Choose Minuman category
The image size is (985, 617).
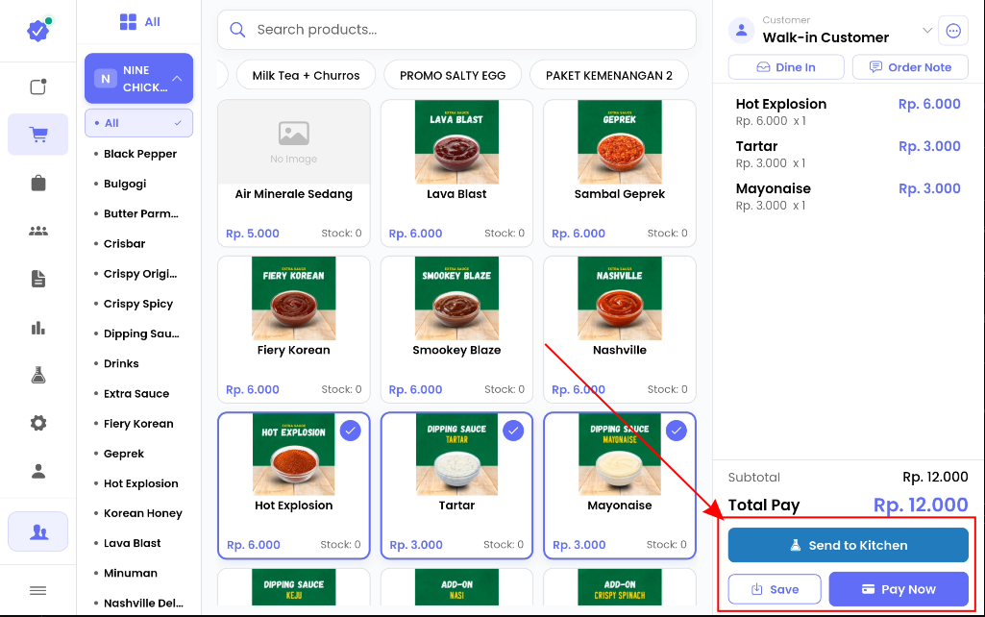tap(131, 573)
